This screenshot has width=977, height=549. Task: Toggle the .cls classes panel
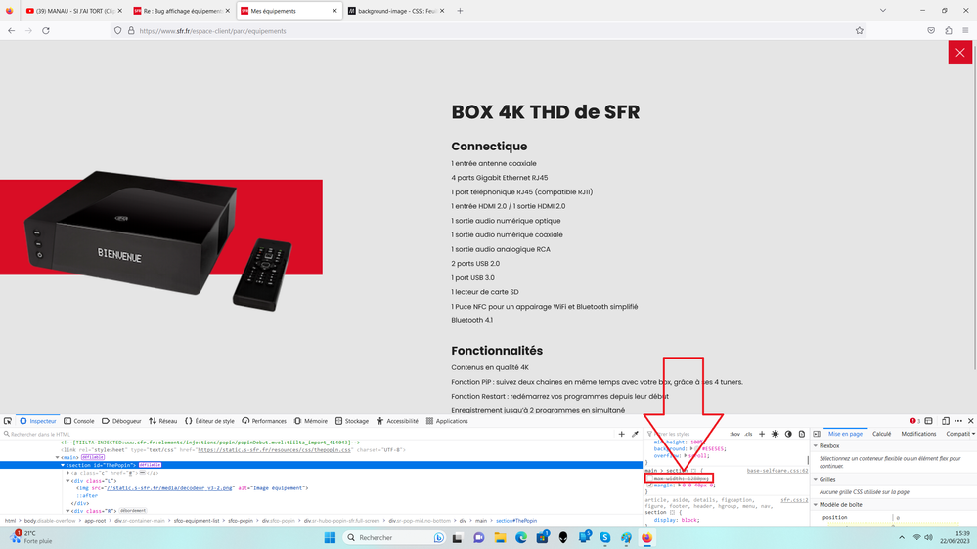coord(748,434)
